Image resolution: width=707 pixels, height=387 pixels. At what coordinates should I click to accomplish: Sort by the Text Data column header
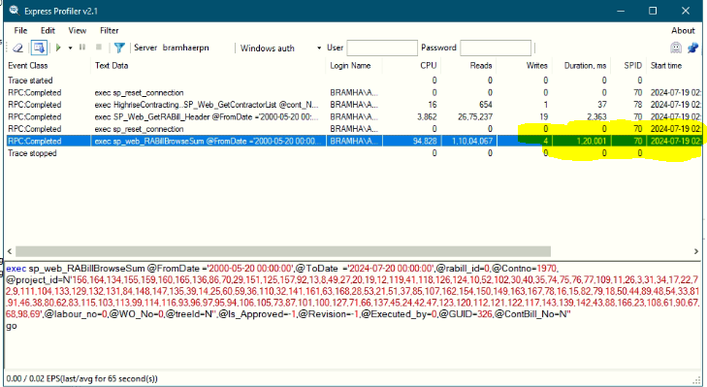[209, 65]
